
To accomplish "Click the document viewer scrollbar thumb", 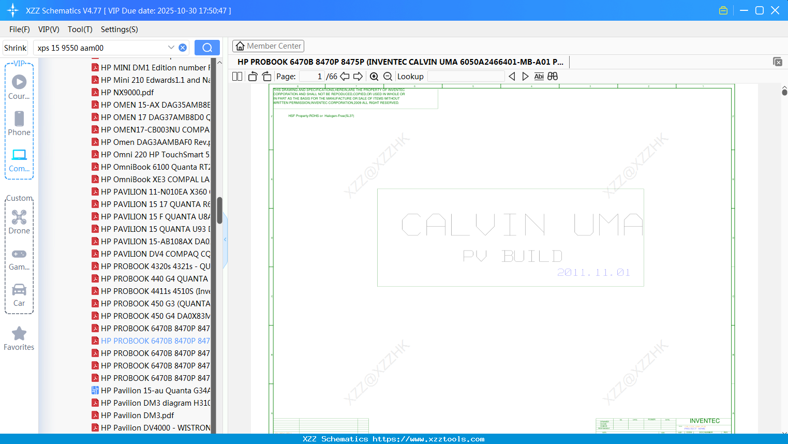I will click(784, 92).
